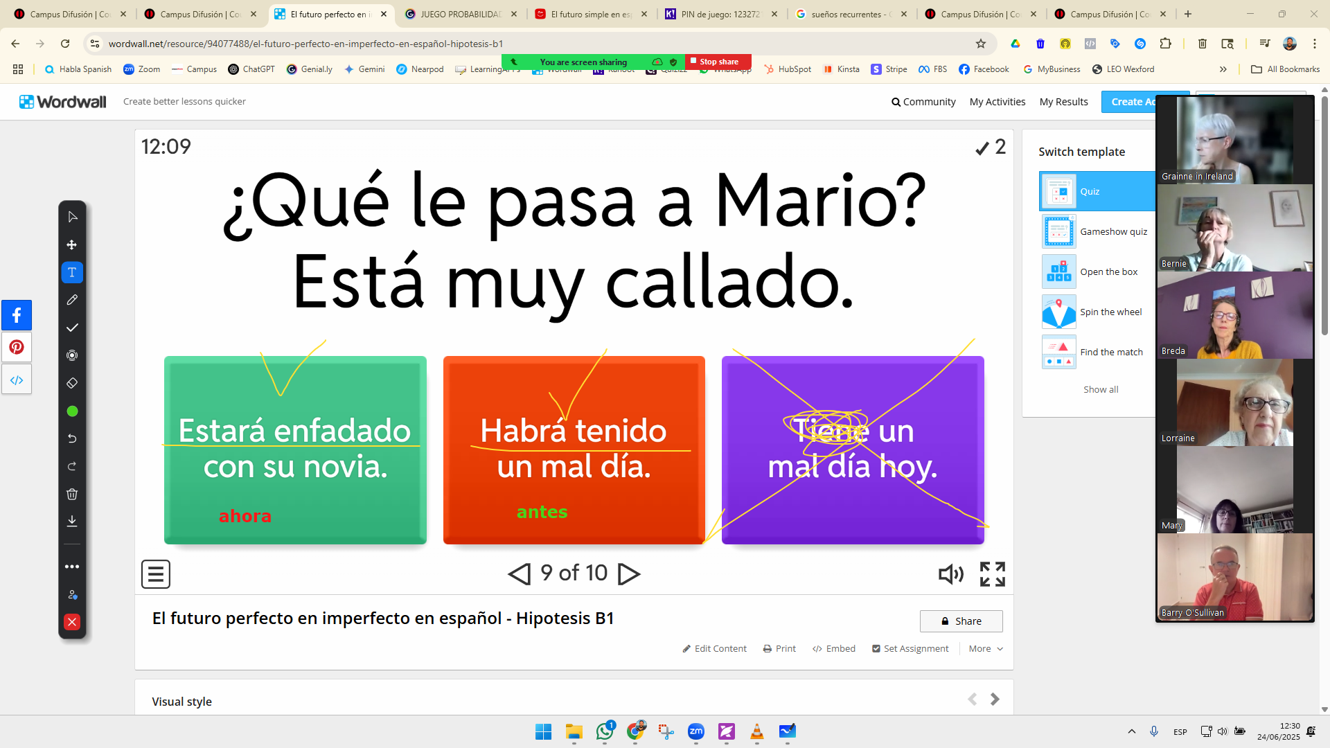Select the Text annotation tool

[72, 272]
